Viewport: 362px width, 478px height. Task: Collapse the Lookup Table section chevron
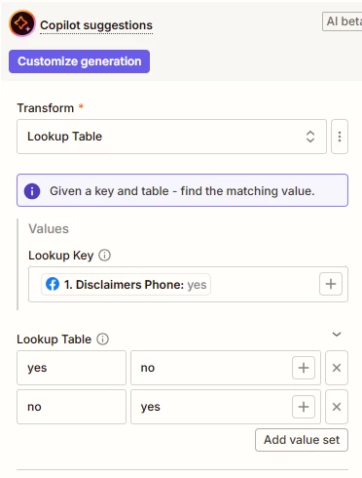(337, 335)
